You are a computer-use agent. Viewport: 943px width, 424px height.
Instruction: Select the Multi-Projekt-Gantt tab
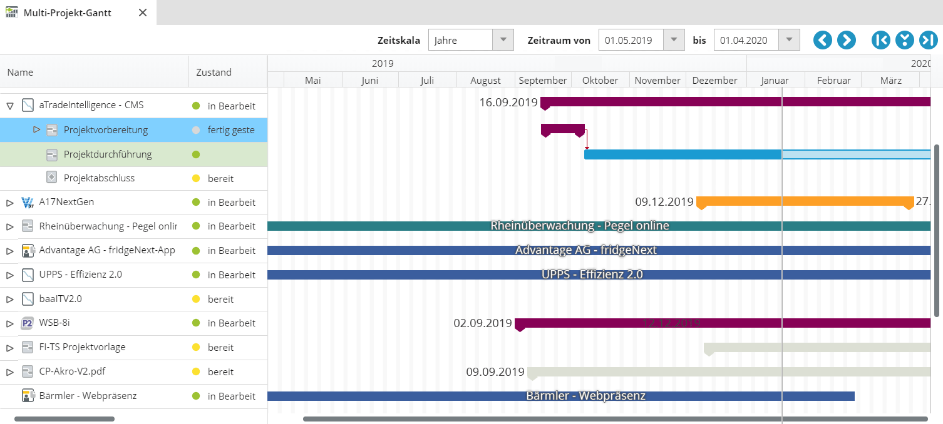[67, 13]
